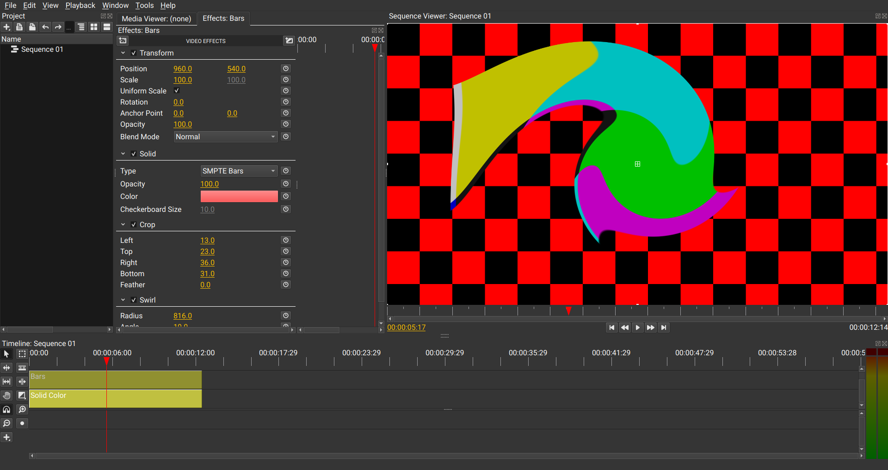Toggle keyframing for Crop Left
Viewport: 888px width, 470px height.
[286, 240]
